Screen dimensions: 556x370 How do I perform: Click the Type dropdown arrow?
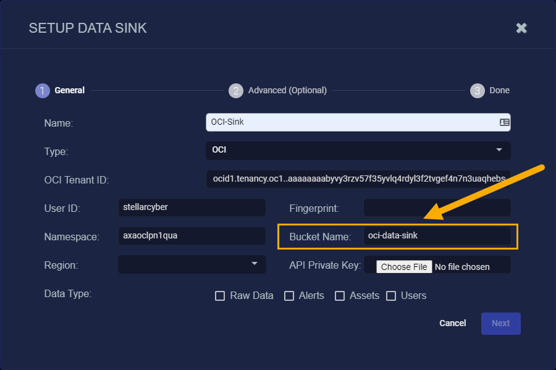(499, 150)
